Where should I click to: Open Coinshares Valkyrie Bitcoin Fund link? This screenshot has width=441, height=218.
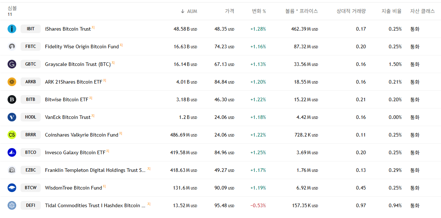coord(81,135)
